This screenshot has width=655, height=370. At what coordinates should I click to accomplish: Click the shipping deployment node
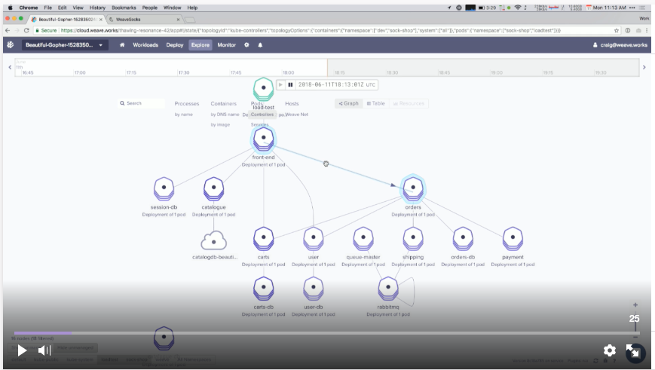(413, 238)
